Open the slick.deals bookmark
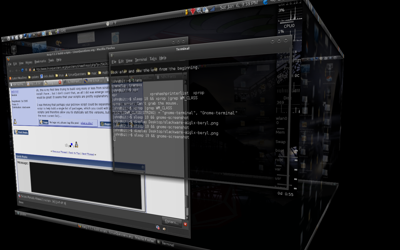400x250 pixels. [47, 76]
